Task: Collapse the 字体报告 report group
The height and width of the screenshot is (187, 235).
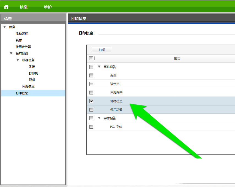Action: pos(99,118)
